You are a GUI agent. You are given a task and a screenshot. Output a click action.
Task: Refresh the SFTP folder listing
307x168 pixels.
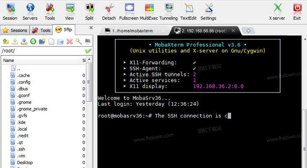point(33,41)
